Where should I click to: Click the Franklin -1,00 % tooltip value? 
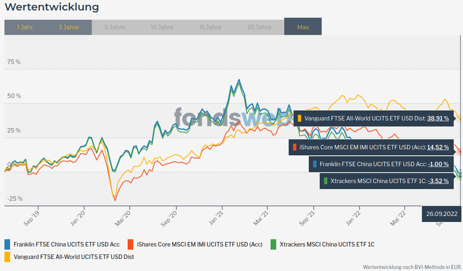(x=438, y=164)
